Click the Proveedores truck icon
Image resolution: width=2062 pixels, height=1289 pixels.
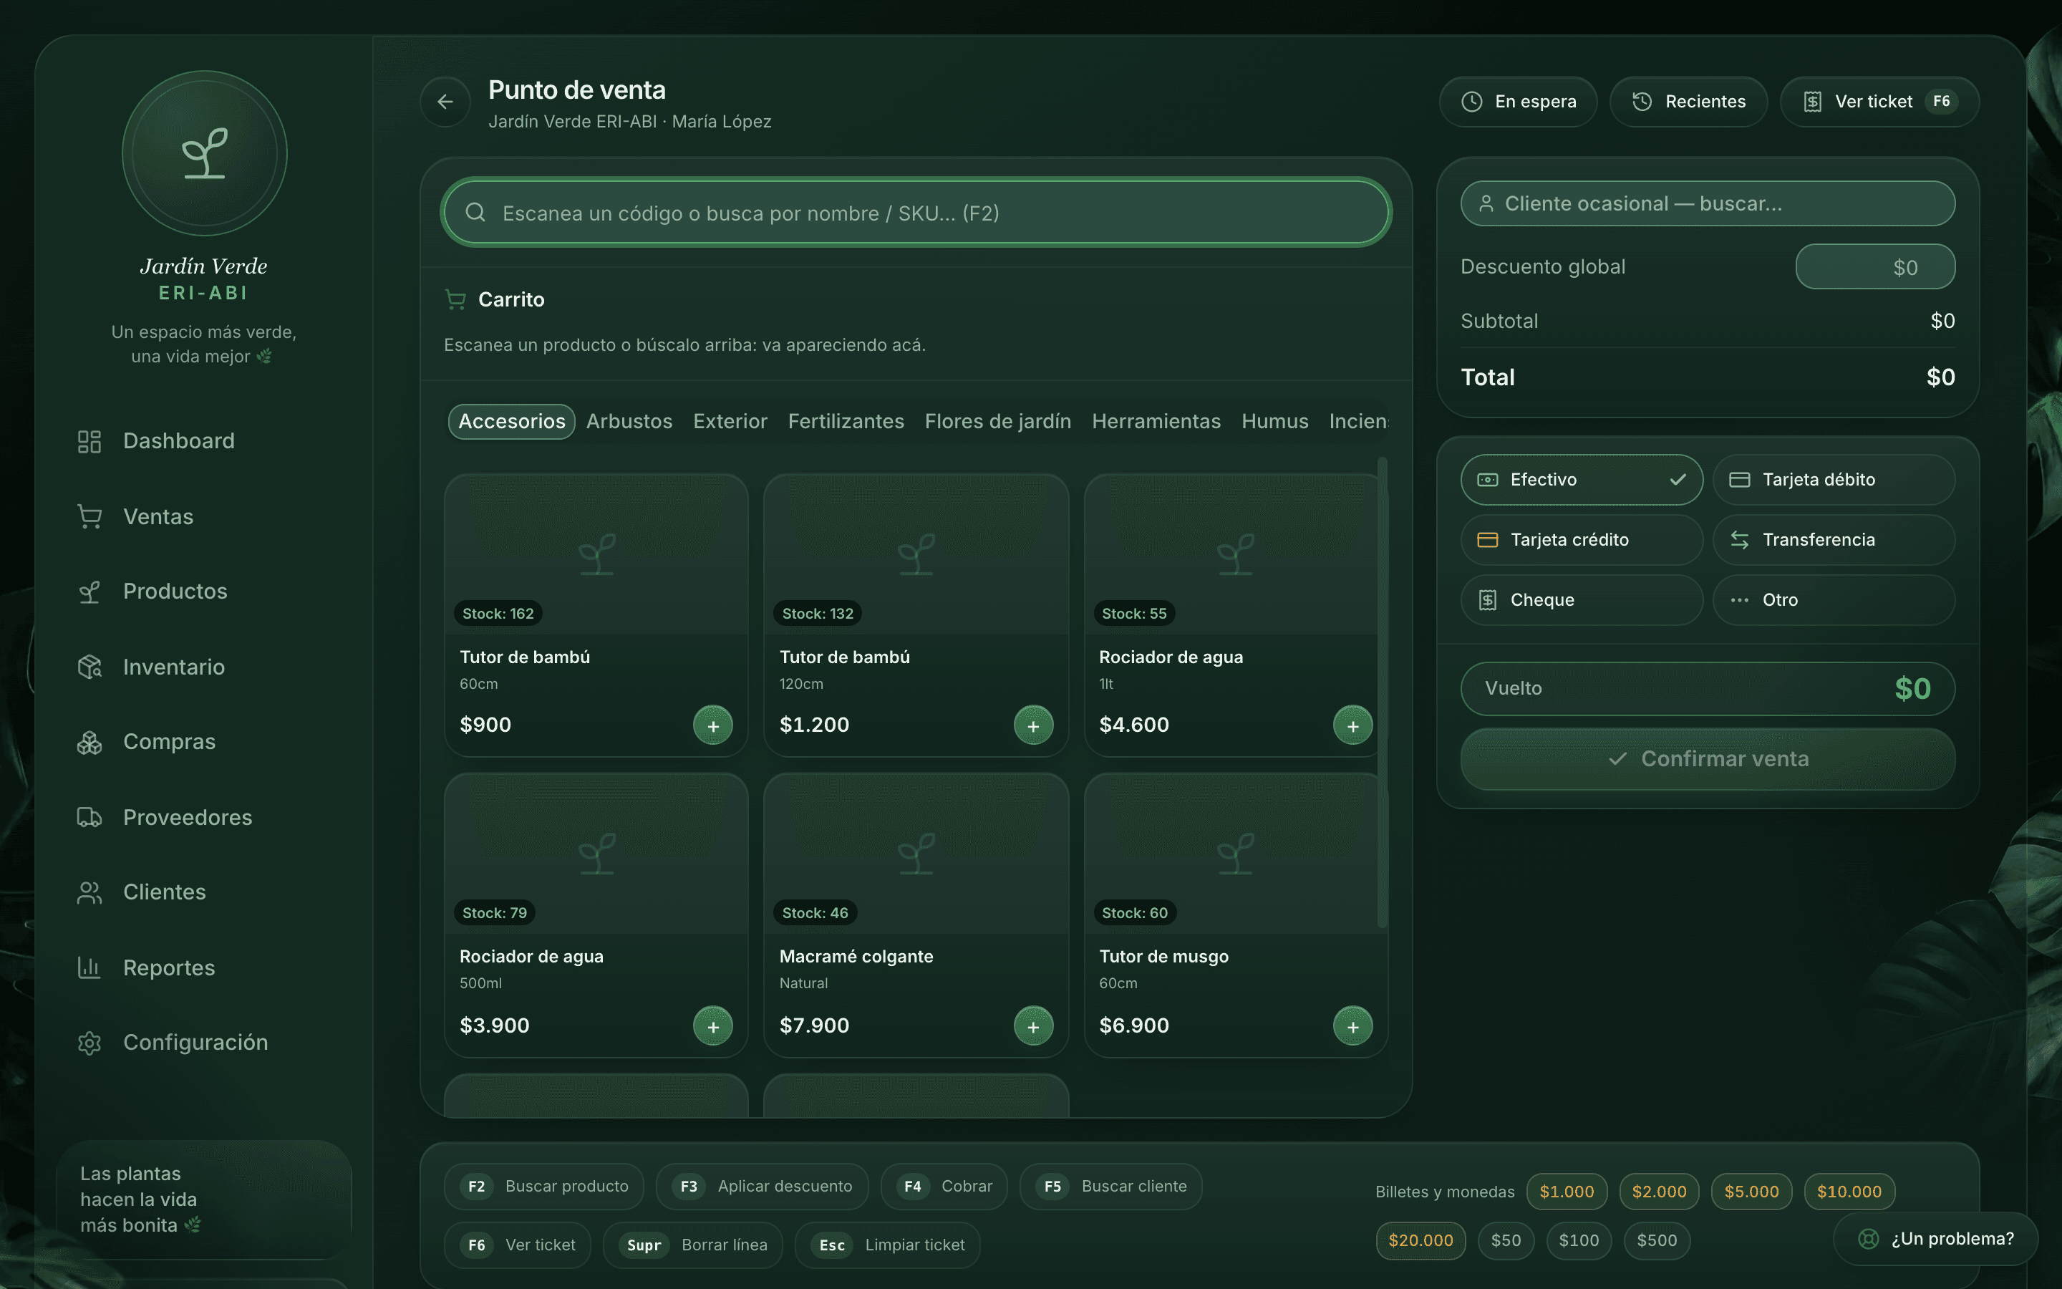pyautogui.click(x=89, y=816)
